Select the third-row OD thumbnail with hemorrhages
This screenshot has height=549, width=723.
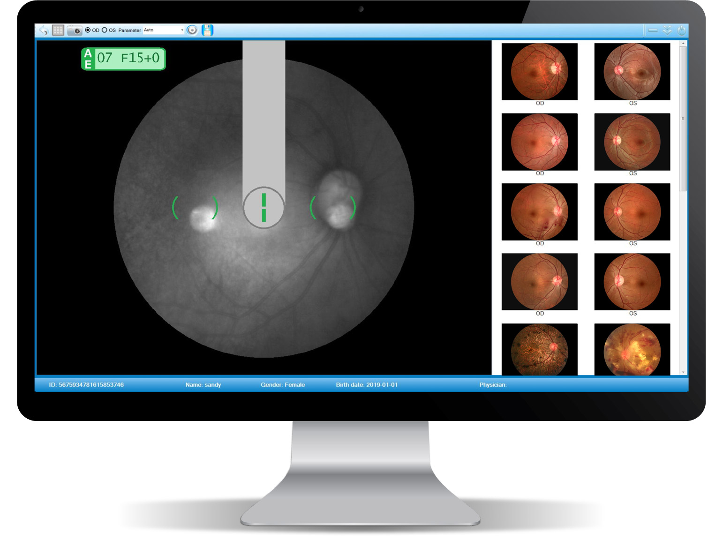coord(539,211)
